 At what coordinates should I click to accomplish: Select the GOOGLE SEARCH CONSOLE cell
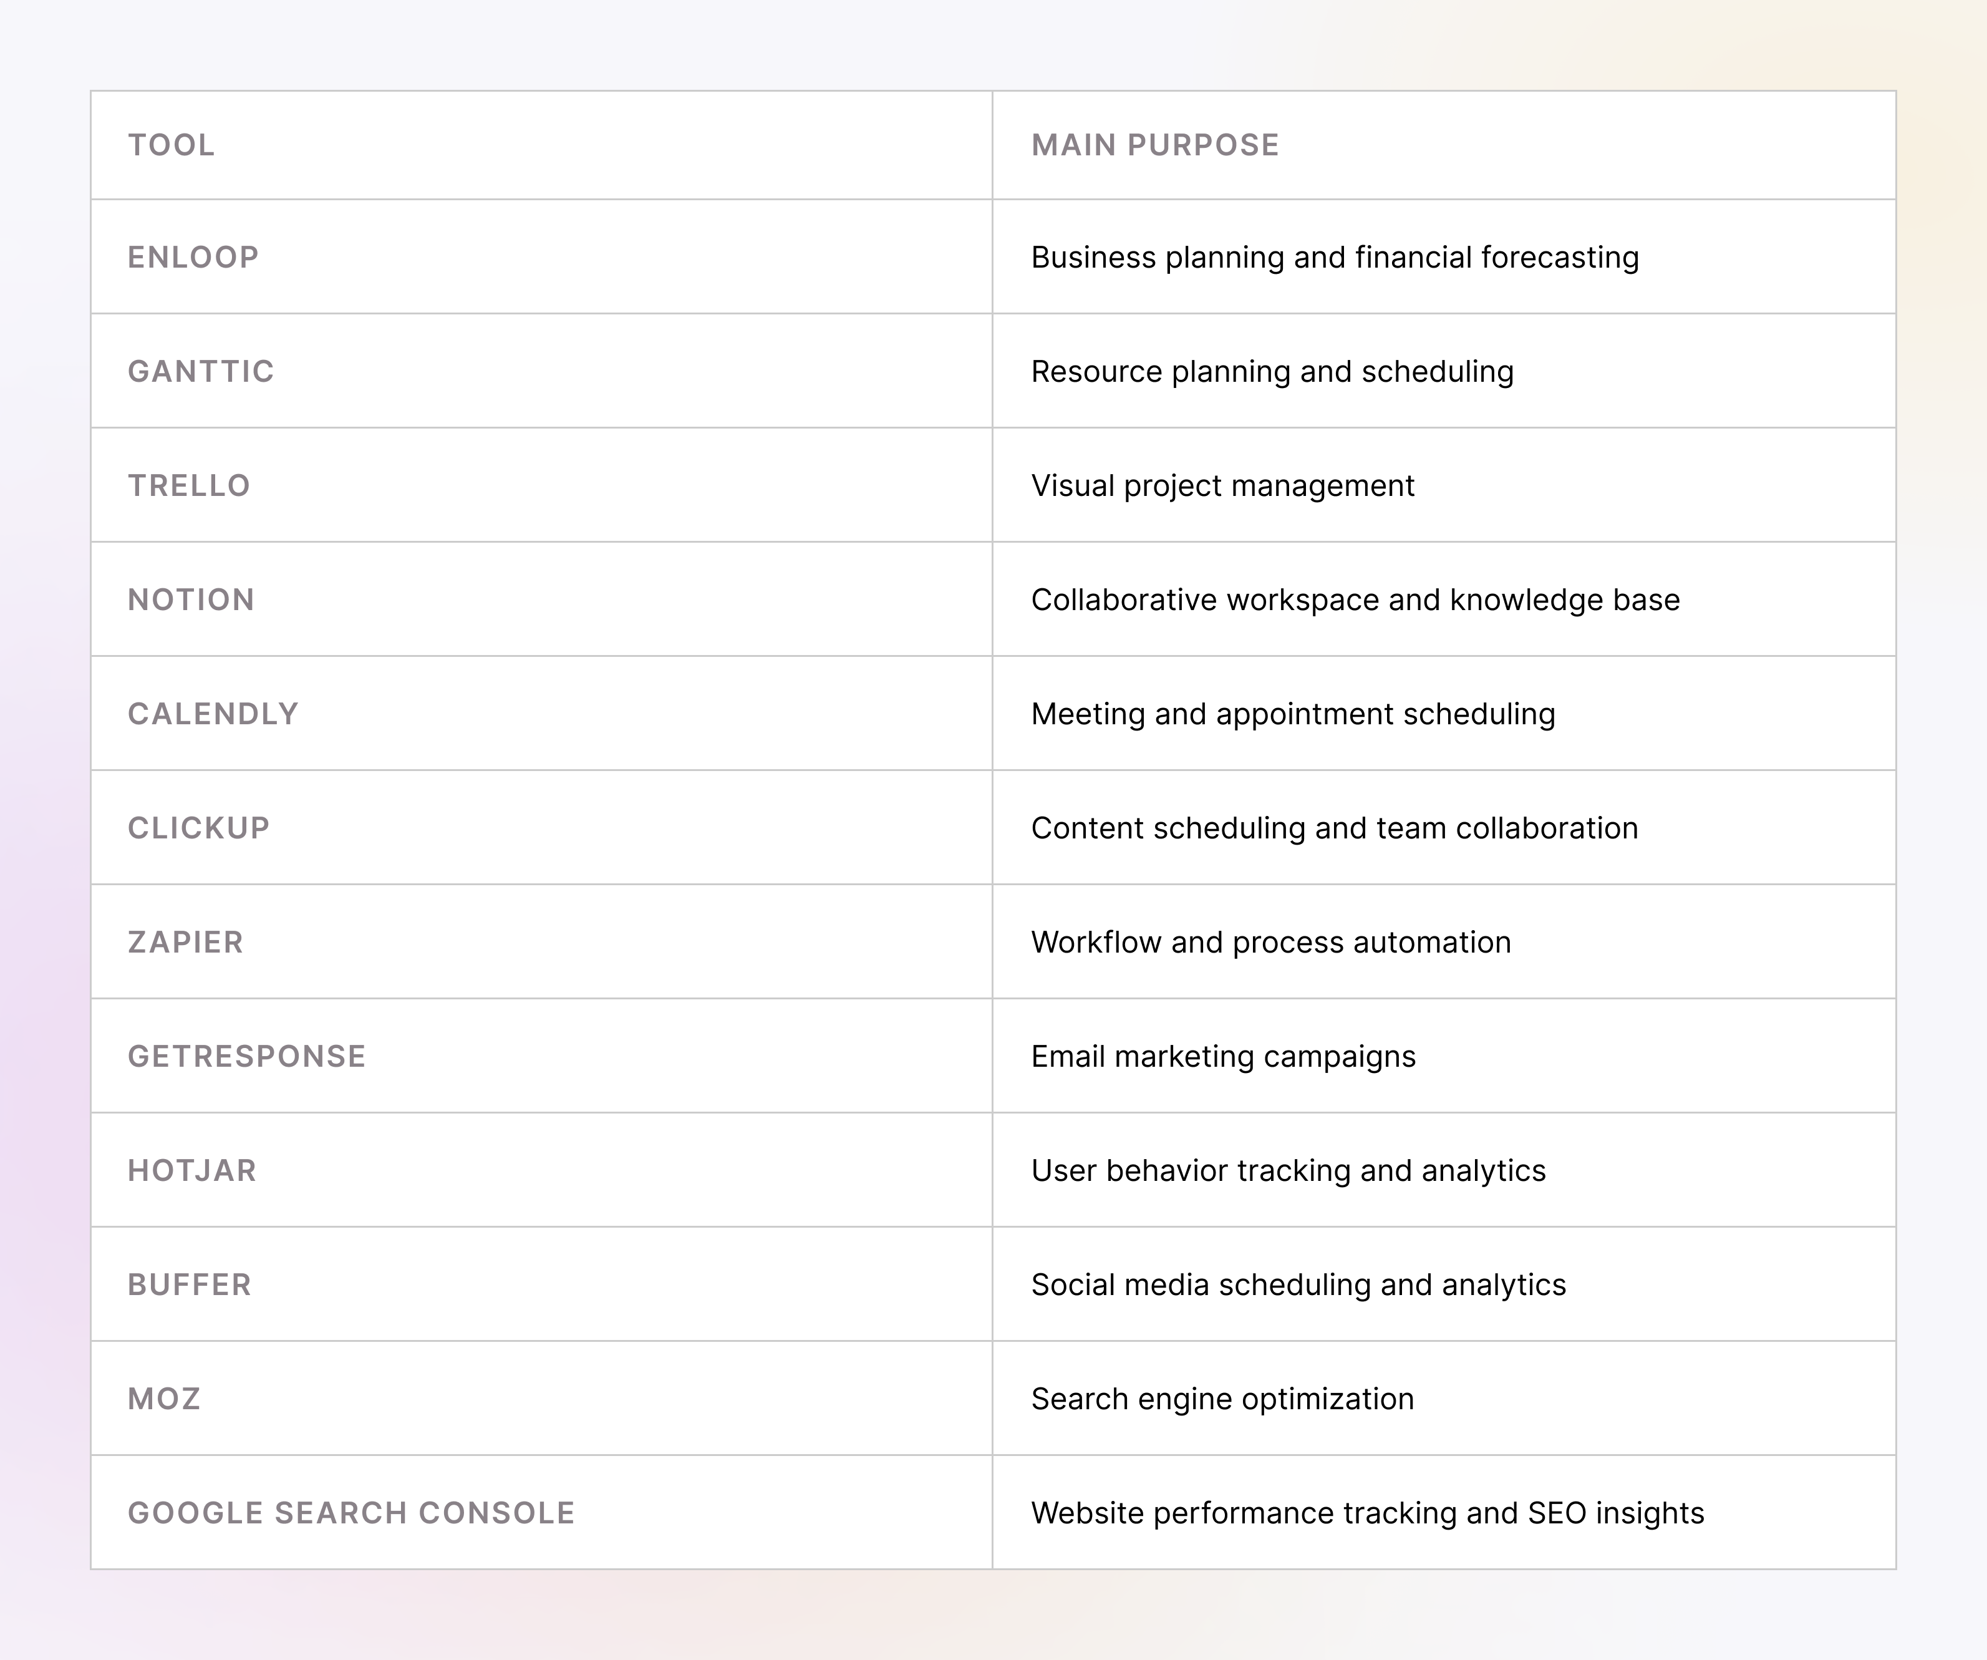tap(541, 1512)
